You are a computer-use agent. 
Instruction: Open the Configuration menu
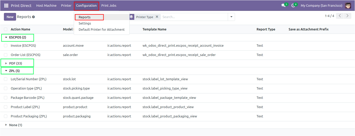pos(86,5)
